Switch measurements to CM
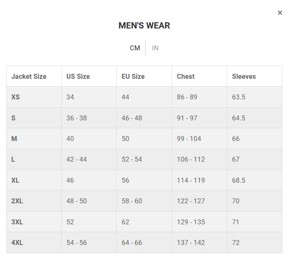The width and height of the screenshot is (289, 266). (135, 48)
